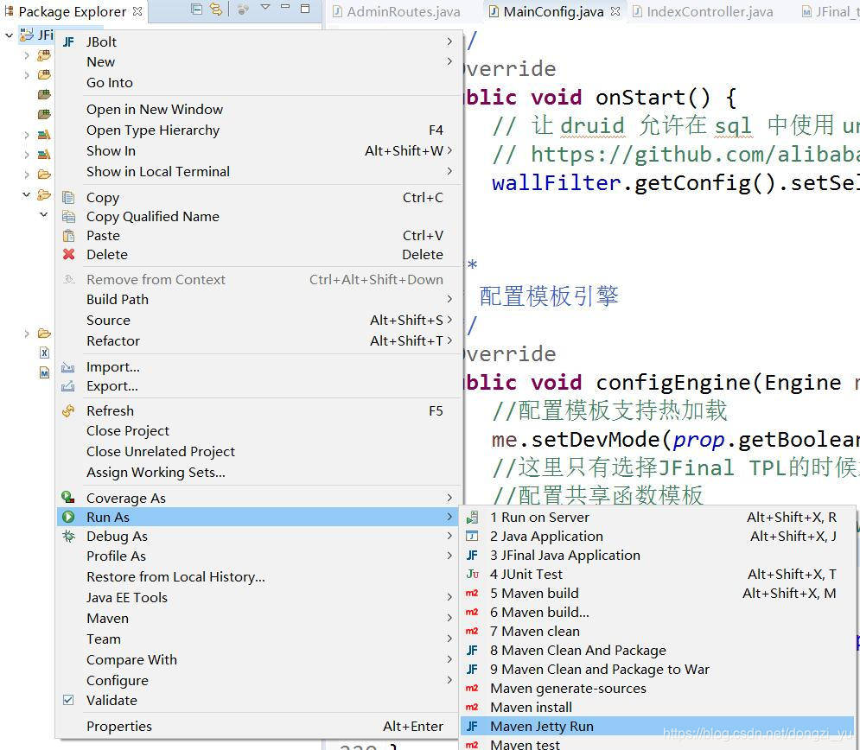This screenshot has height=750, width=860.
Task: Expand the Refactor submenu
Action: [x=259, y=341]
